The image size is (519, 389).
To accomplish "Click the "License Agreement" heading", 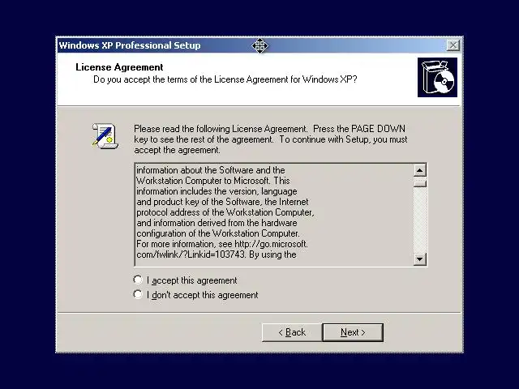I will click(119, 67).
